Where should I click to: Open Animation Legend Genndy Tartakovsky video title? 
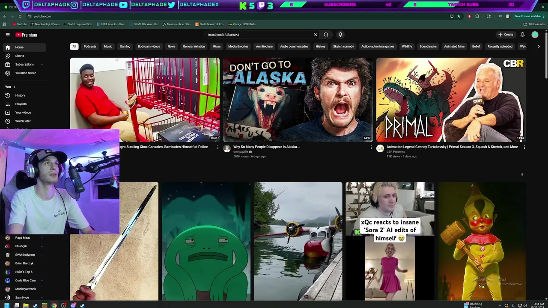tap(452, 147)
